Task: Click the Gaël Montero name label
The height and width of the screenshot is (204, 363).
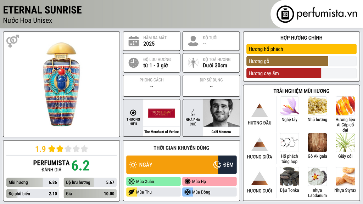Action: 221,132
